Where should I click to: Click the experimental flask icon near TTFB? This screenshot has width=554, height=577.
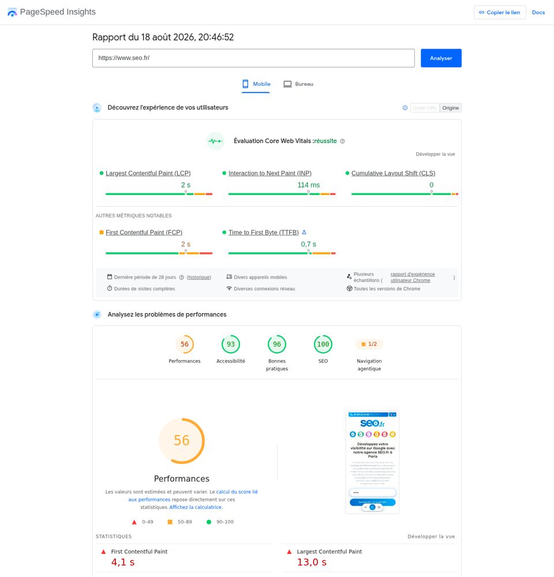pyautogui.click(x=304, y=232)
